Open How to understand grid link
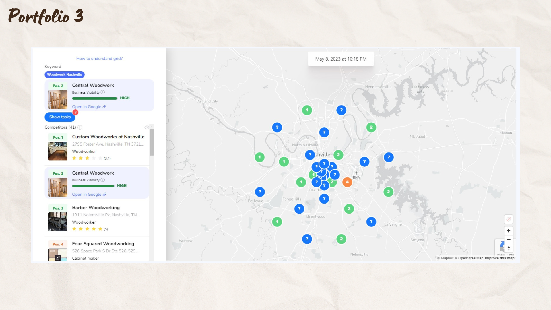This screenshot has height=310, width=551. pos(99,59)
